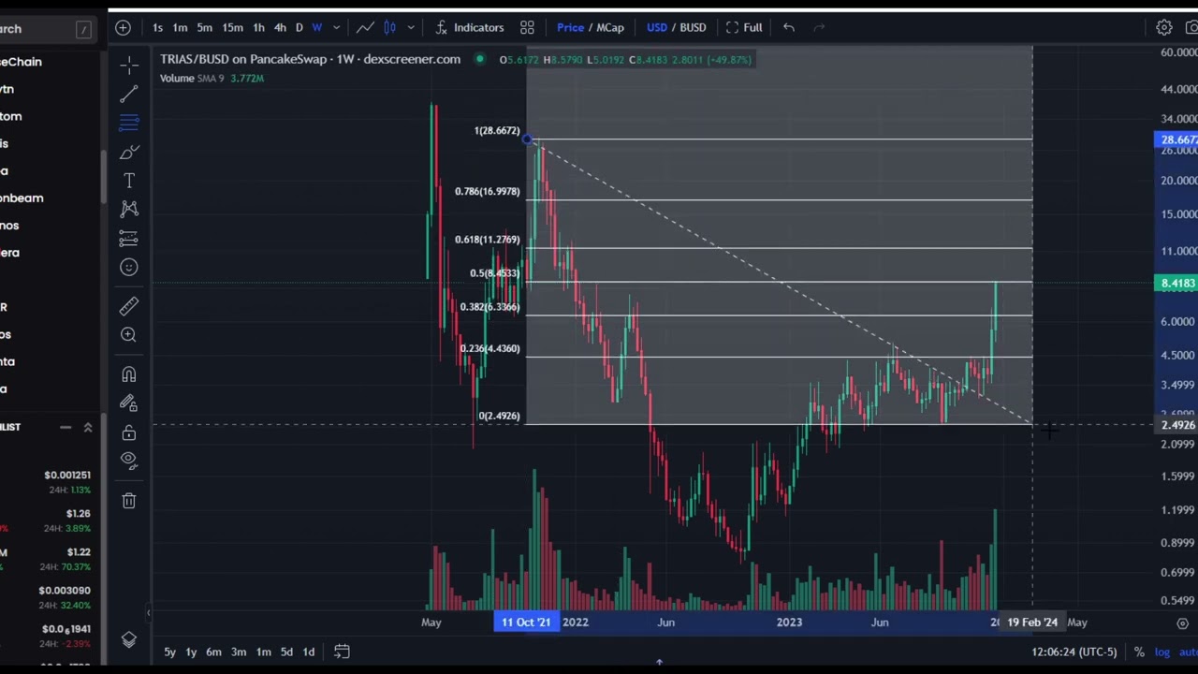Toggle hide all drawings eye icon
1198x674 pixels.
[129, 459]
